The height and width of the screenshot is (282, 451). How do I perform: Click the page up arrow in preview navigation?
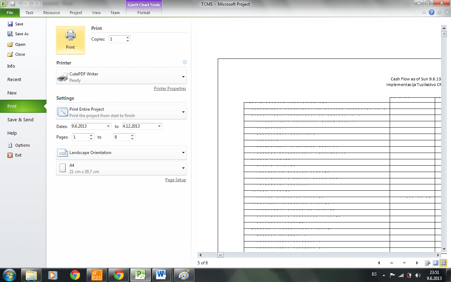391,263
